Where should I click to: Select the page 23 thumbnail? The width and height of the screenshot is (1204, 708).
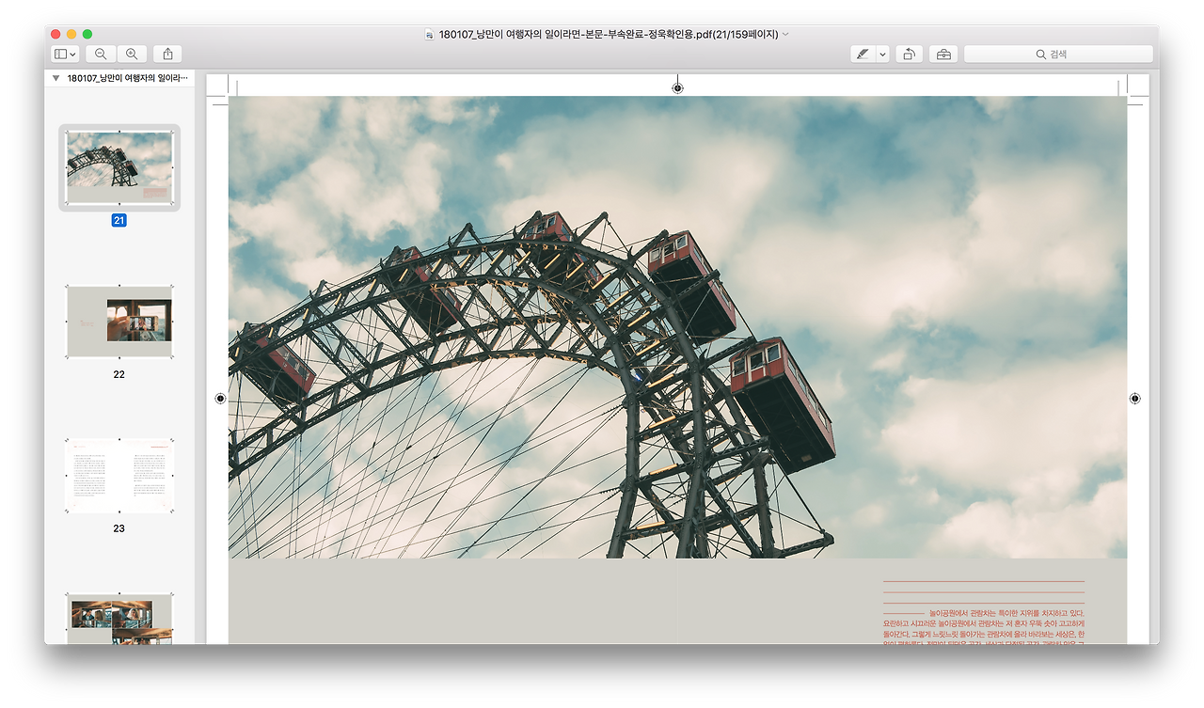(119, 475)
